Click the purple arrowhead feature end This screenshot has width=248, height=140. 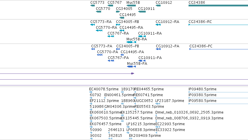point(133,73)
